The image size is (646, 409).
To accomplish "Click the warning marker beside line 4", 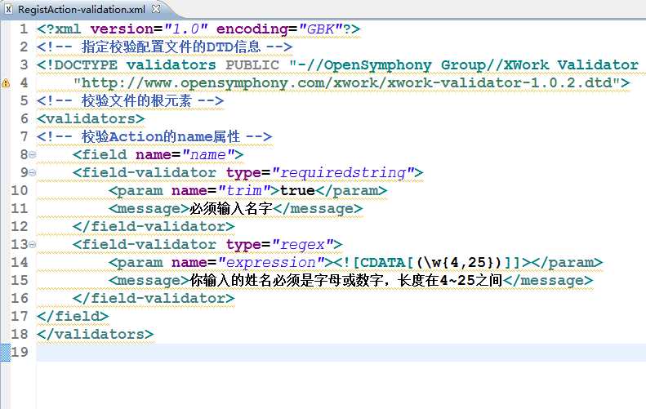I will click(6, 82).
